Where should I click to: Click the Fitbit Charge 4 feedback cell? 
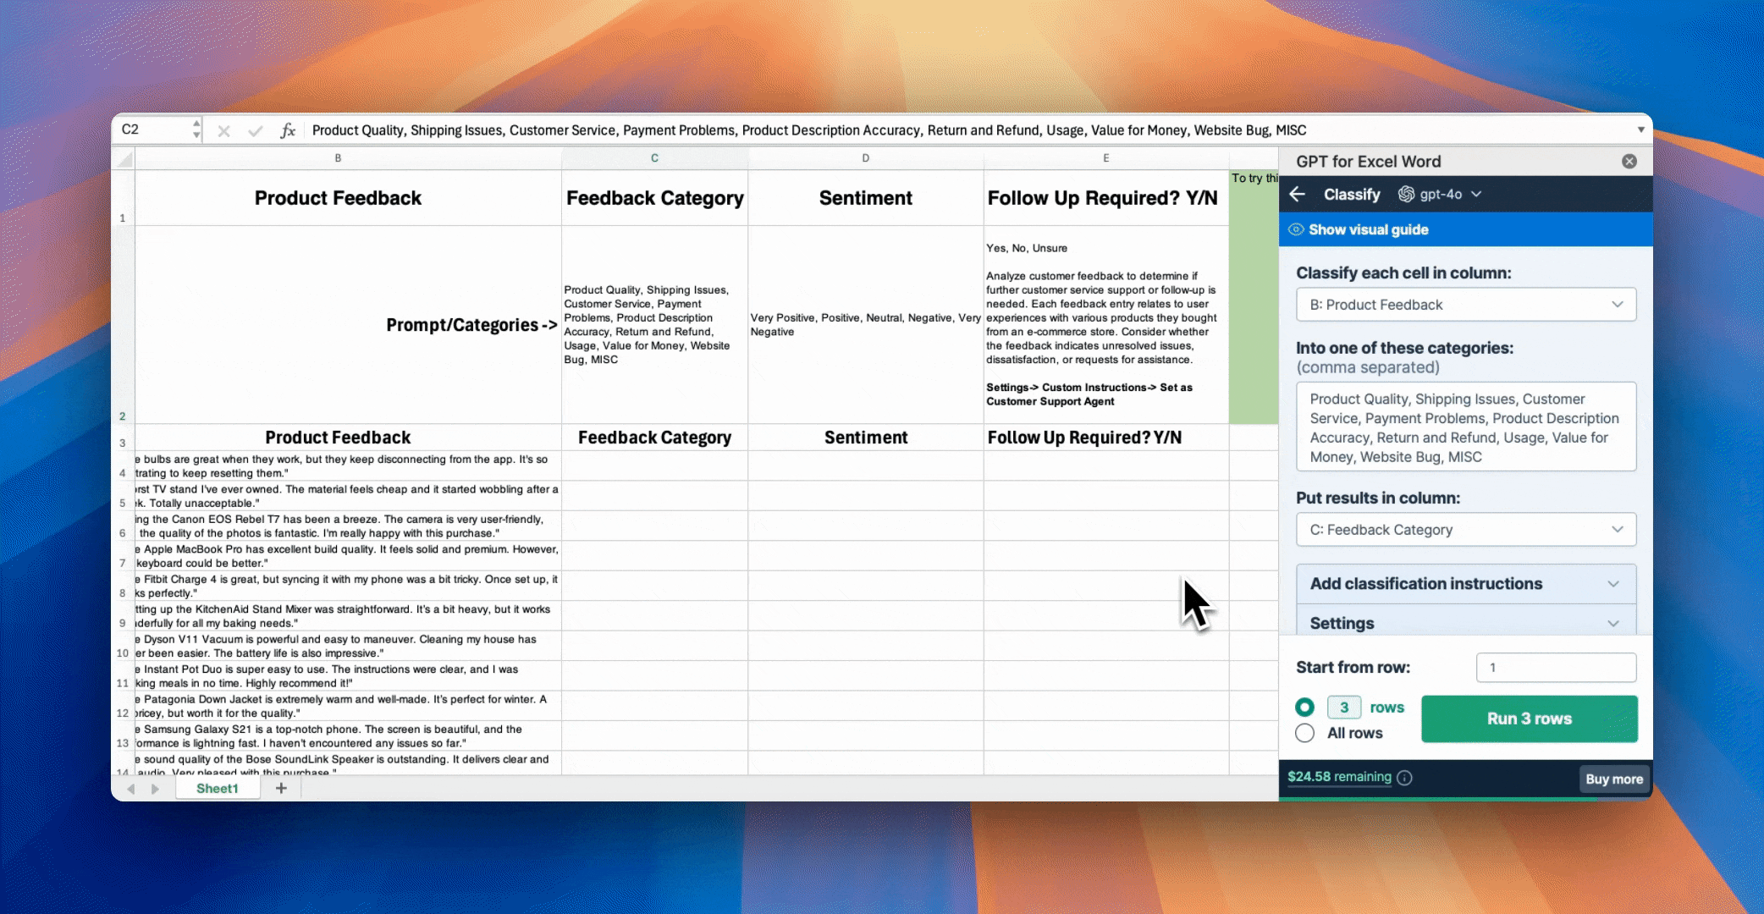pos(348,586)
